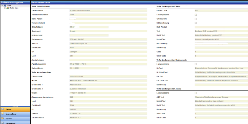Image resolution: width=248 pixels, height=124 pixels.
Task: Click the person icon beside Muster Anna
Action: tap(8, 8)
